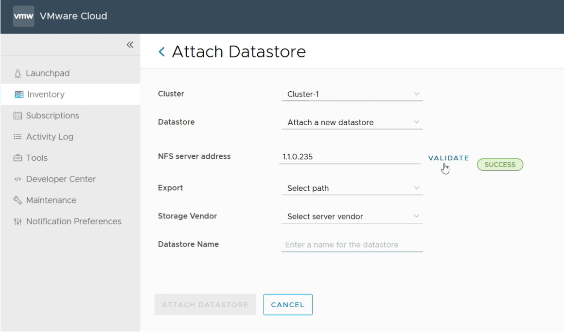Image resolution: width=564 pixels, height=332 pixels.
Task: View the Activity Log icon
Action: (18, 136)
